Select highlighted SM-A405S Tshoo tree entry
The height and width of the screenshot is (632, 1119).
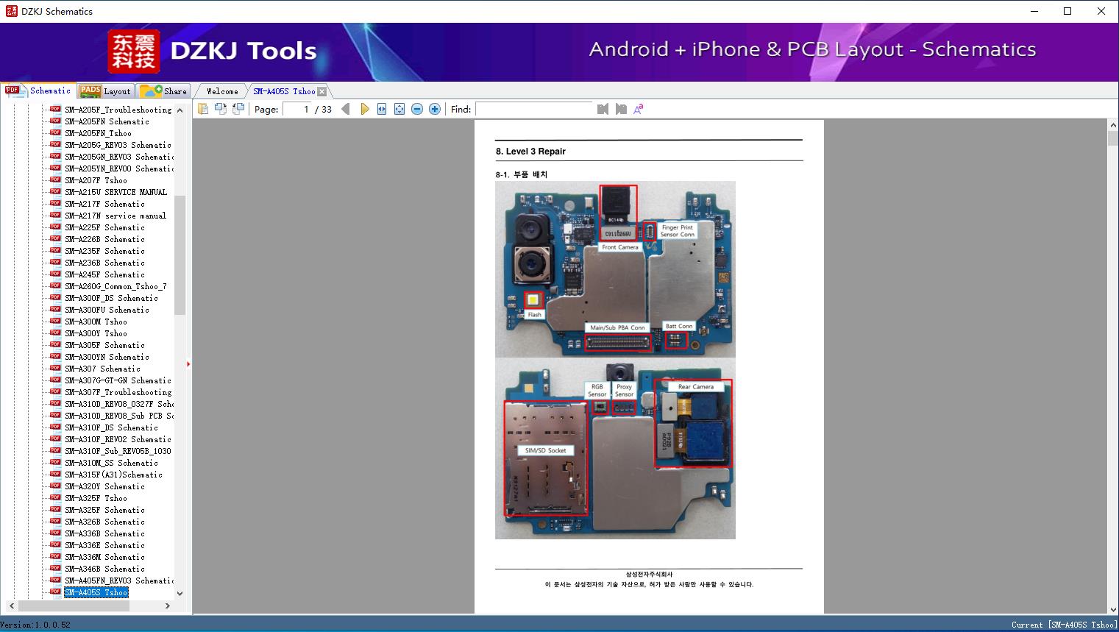96,592
